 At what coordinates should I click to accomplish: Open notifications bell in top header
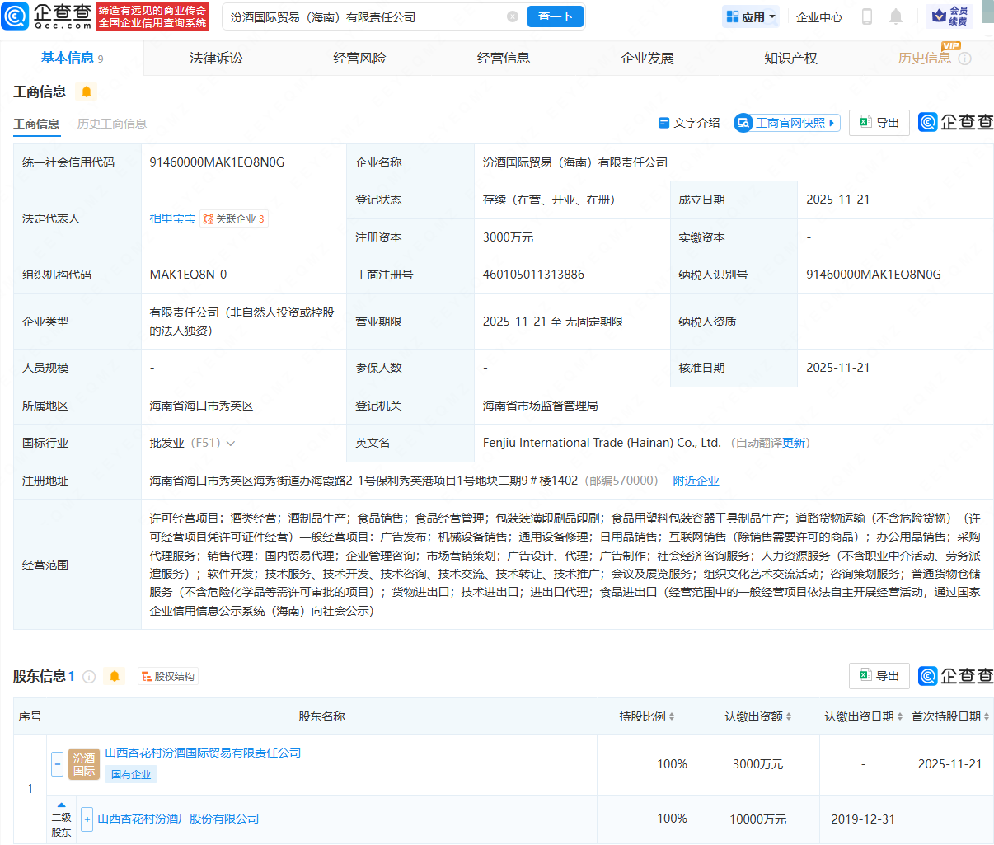896,16
